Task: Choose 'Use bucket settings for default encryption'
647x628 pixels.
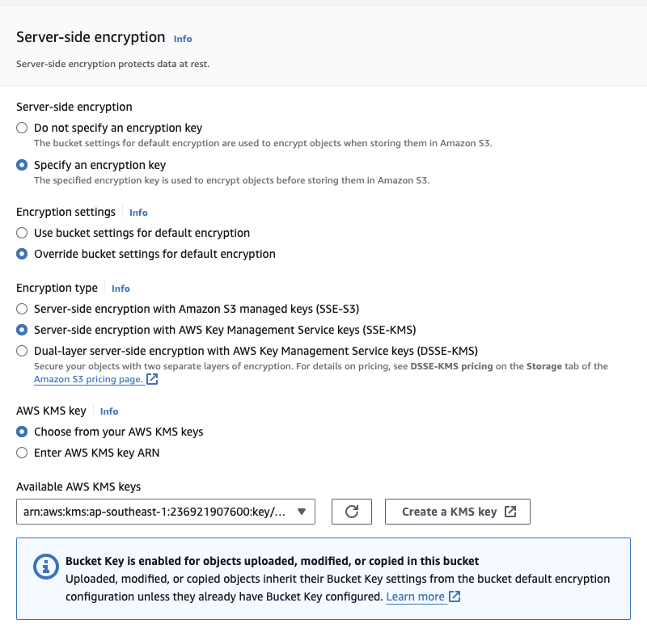Action: [x=22, y=233]
